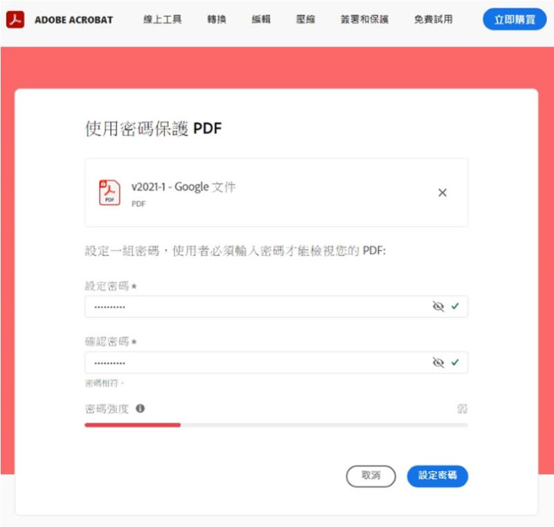Open the 壓縮 menu

(x=305, y=19)
